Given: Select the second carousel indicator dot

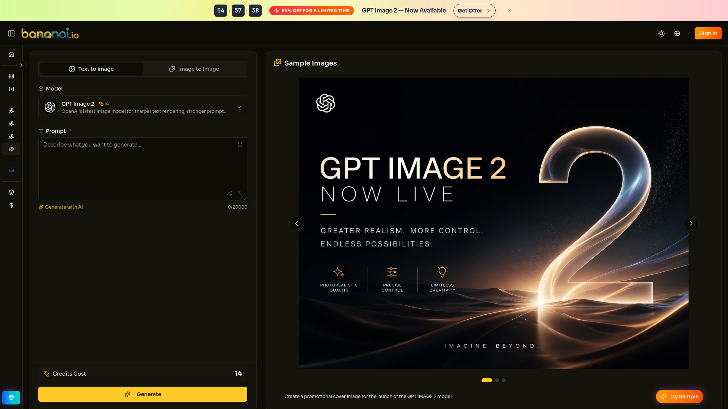Looking at the screenshot, I should 497,380.
